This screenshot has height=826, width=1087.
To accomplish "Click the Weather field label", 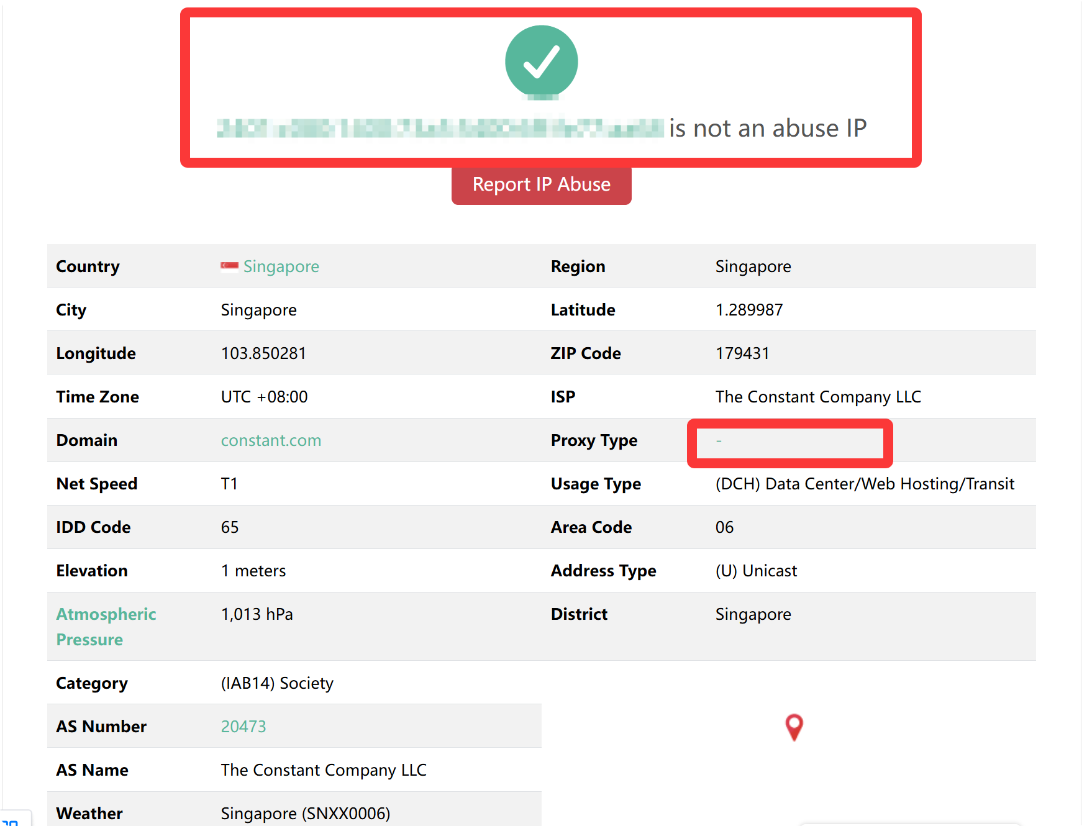I will tap(89, 814).
